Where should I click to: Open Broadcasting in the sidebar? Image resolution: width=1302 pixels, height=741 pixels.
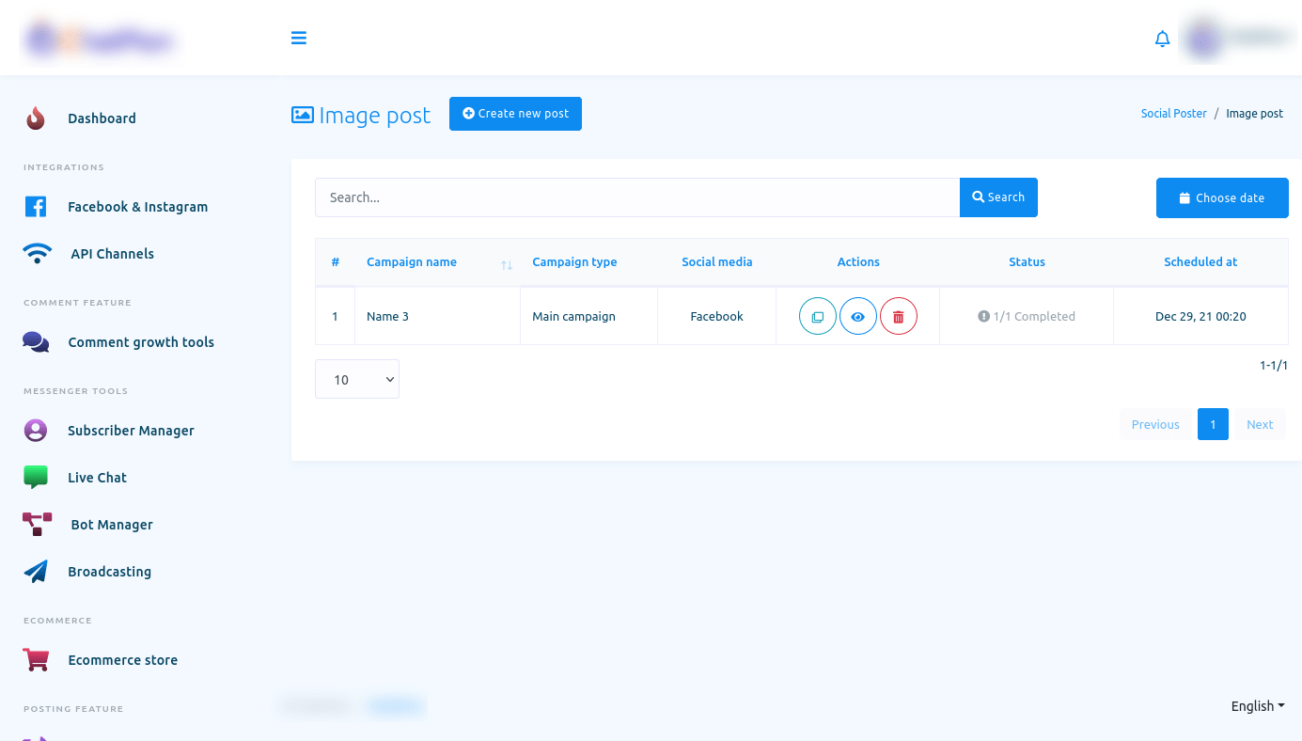pos(109,572)
